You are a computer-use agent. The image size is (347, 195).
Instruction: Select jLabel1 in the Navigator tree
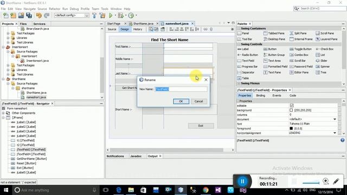tap(23, 122)
